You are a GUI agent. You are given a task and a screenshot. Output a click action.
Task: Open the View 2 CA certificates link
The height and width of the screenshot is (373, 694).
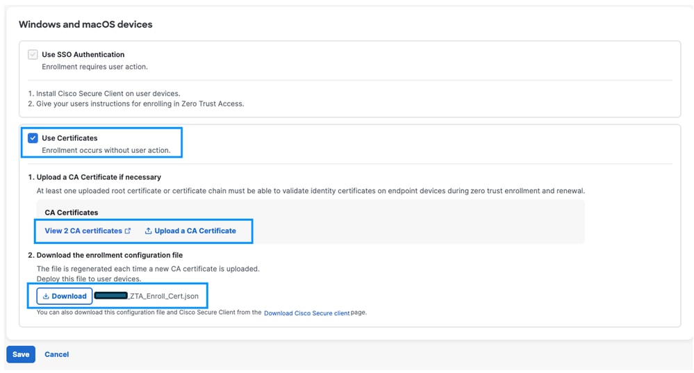(x=83, y=231)
